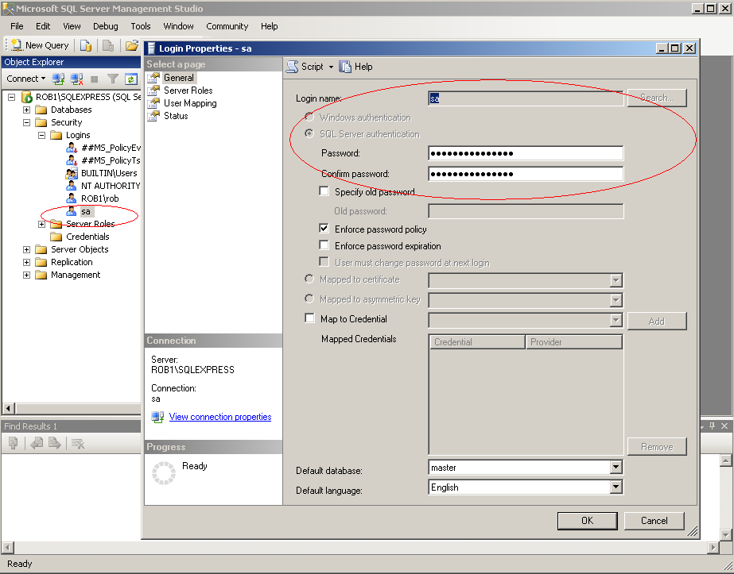Open the Default language dropdown

click(x=616, y=487)
